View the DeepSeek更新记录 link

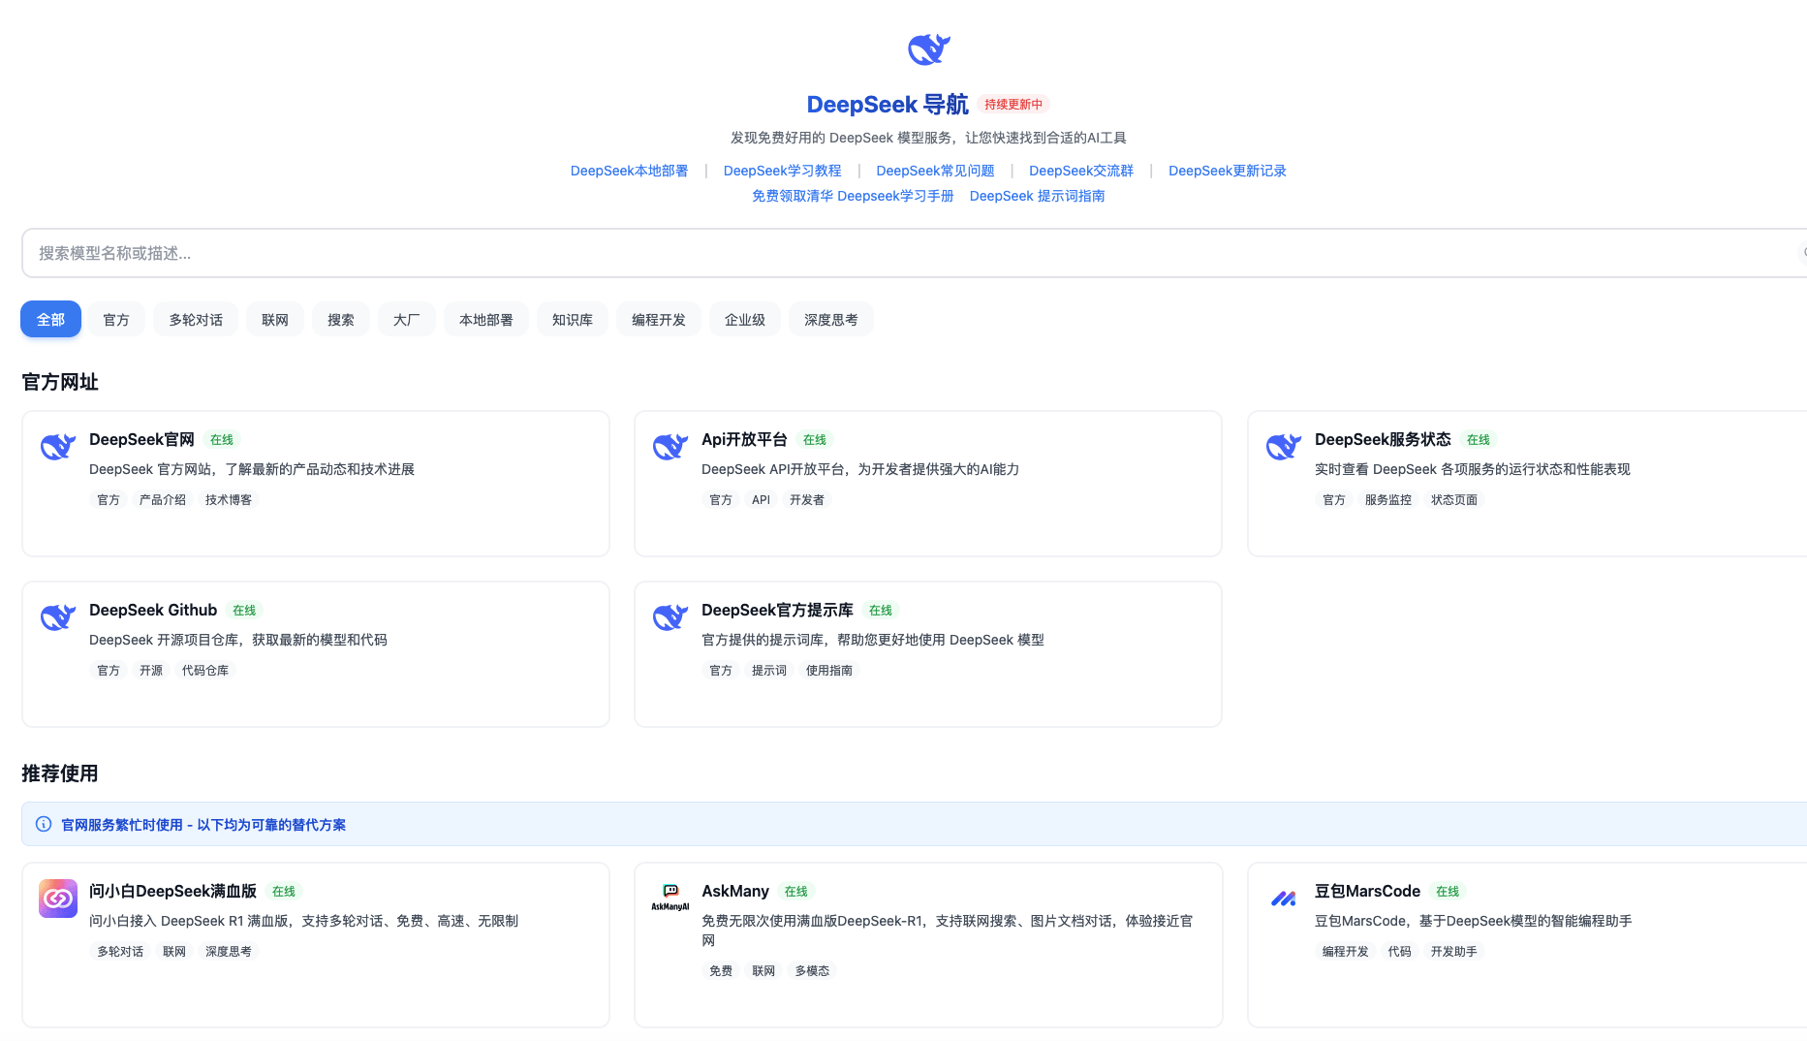(x=1228, y=171)
